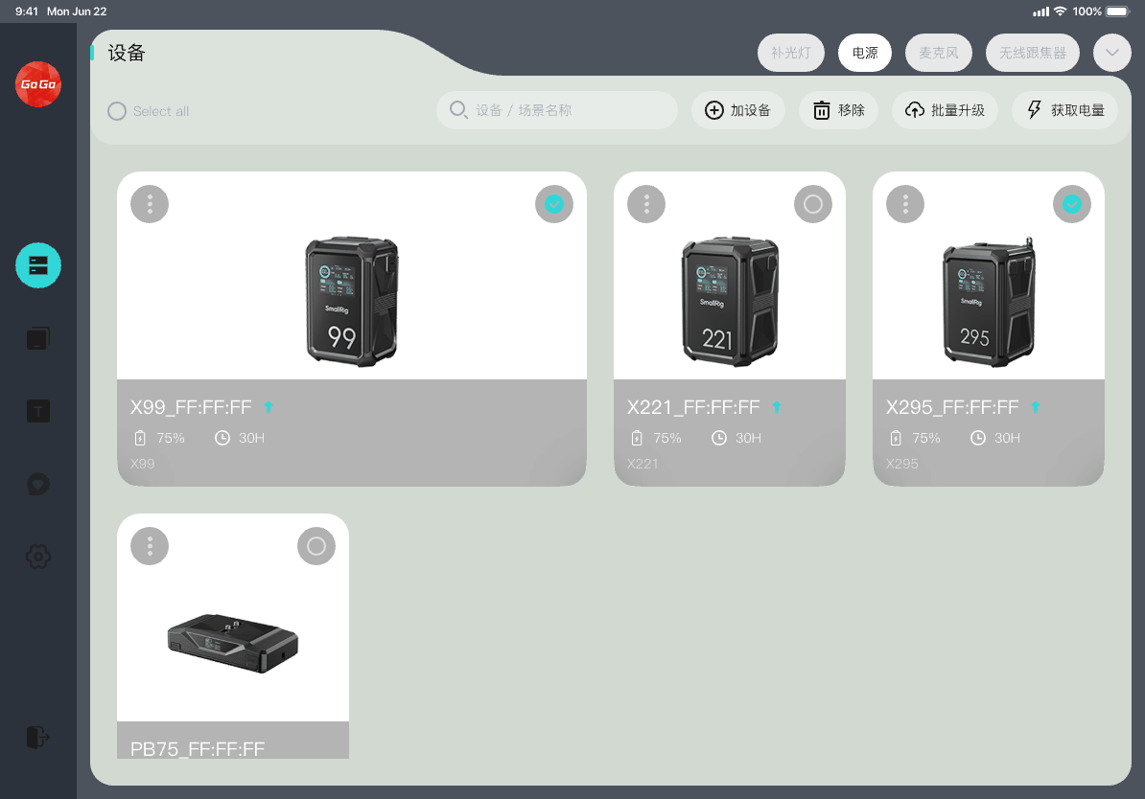This screenshot has height=799, width=1145.
Task: Click the scenes stack sidebar icon
Action: coord(38,338)
